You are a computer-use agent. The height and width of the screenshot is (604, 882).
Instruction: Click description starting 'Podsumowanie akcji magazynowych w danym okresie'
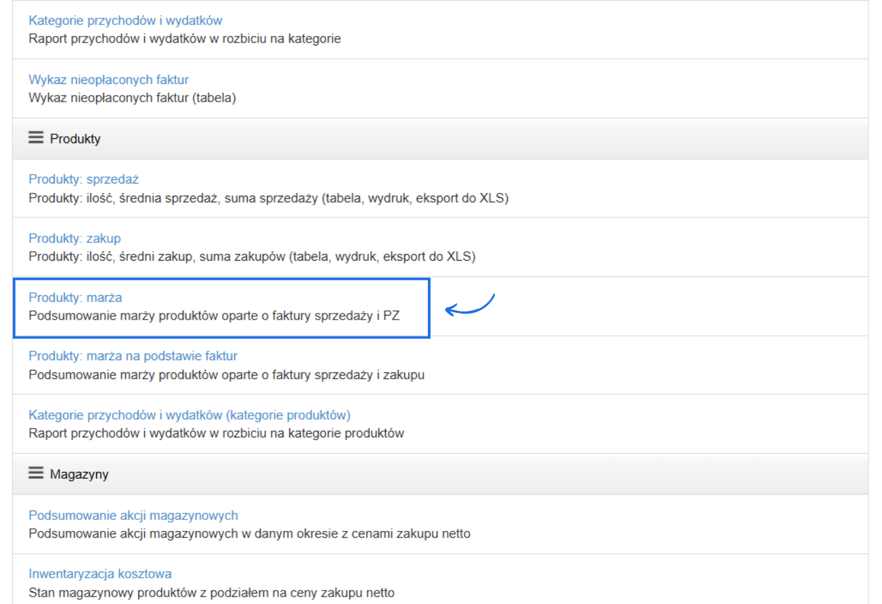pos(249,534)
